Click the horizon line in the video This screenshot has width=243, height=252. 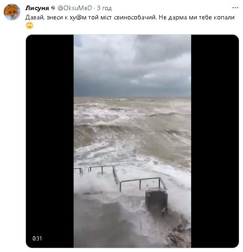[x=132, y=97]
